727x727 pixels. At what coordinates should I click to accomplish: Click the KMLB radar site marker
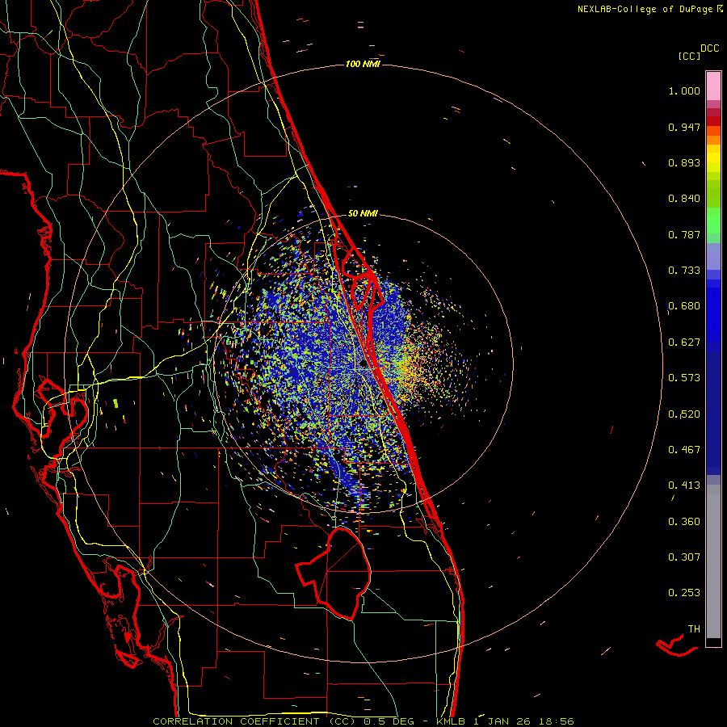363,364
